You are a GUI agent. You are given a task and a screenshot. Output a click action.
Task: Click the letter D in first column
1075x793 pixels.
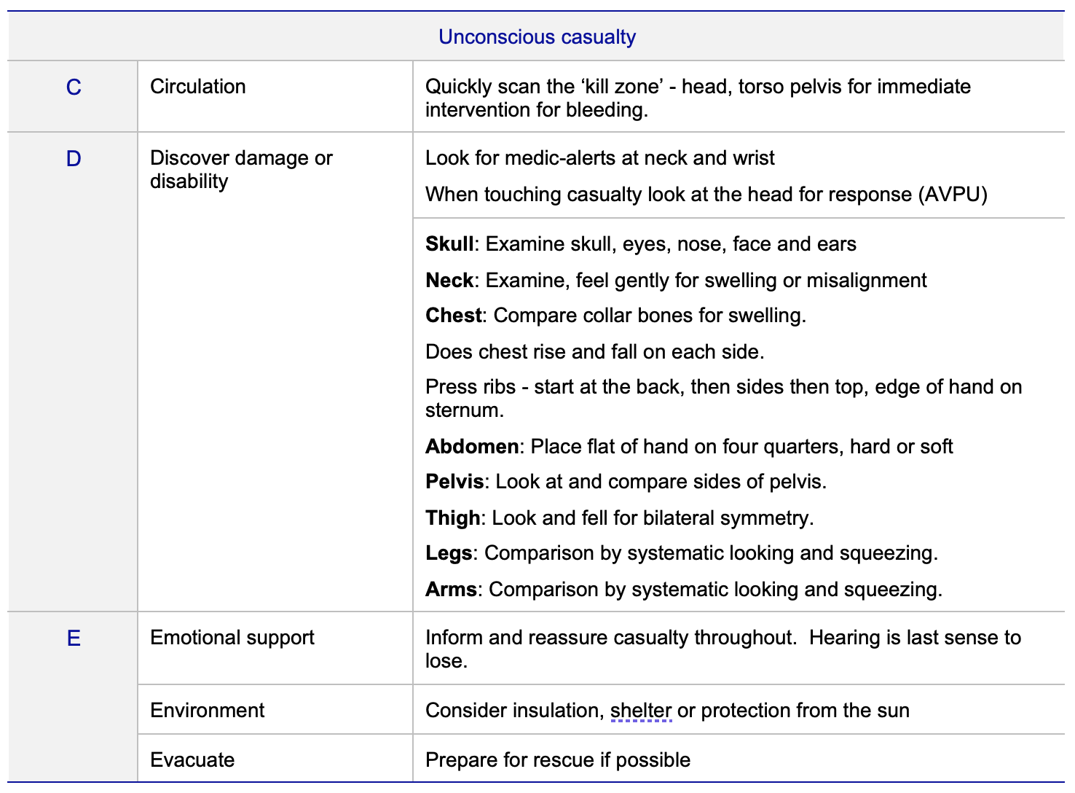click(74, 159)
